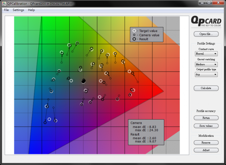Viewport: 226px width, 165px height.
Task: Open the Settings menu
Action: [x=18, y=10]
